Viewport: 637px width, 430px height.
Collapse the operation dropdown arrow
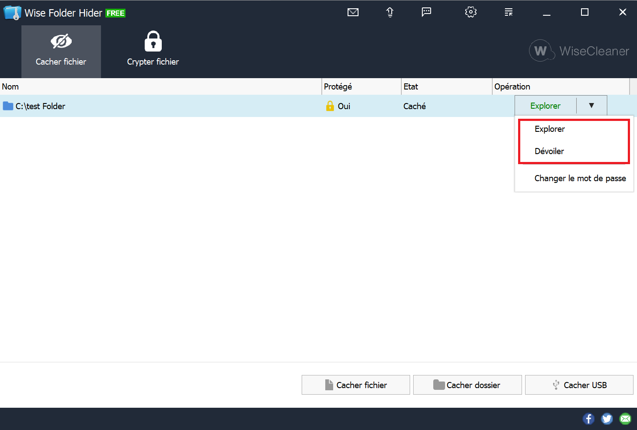592,106
